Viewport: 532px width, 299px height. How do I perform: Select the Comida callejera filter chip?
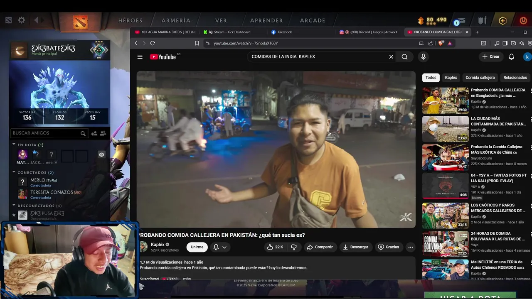480,78
